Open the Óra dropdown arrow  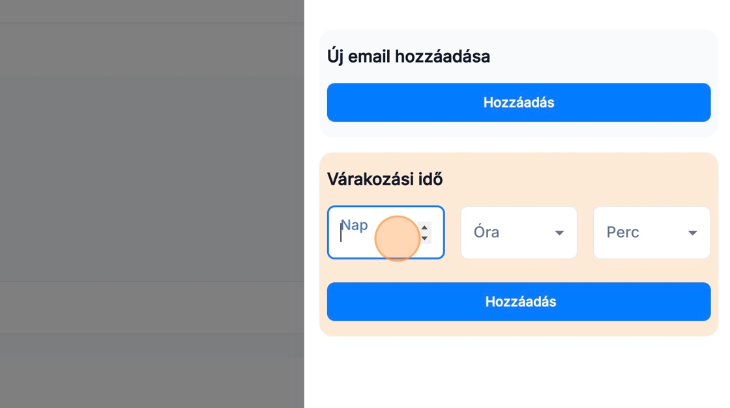[559, 233]
